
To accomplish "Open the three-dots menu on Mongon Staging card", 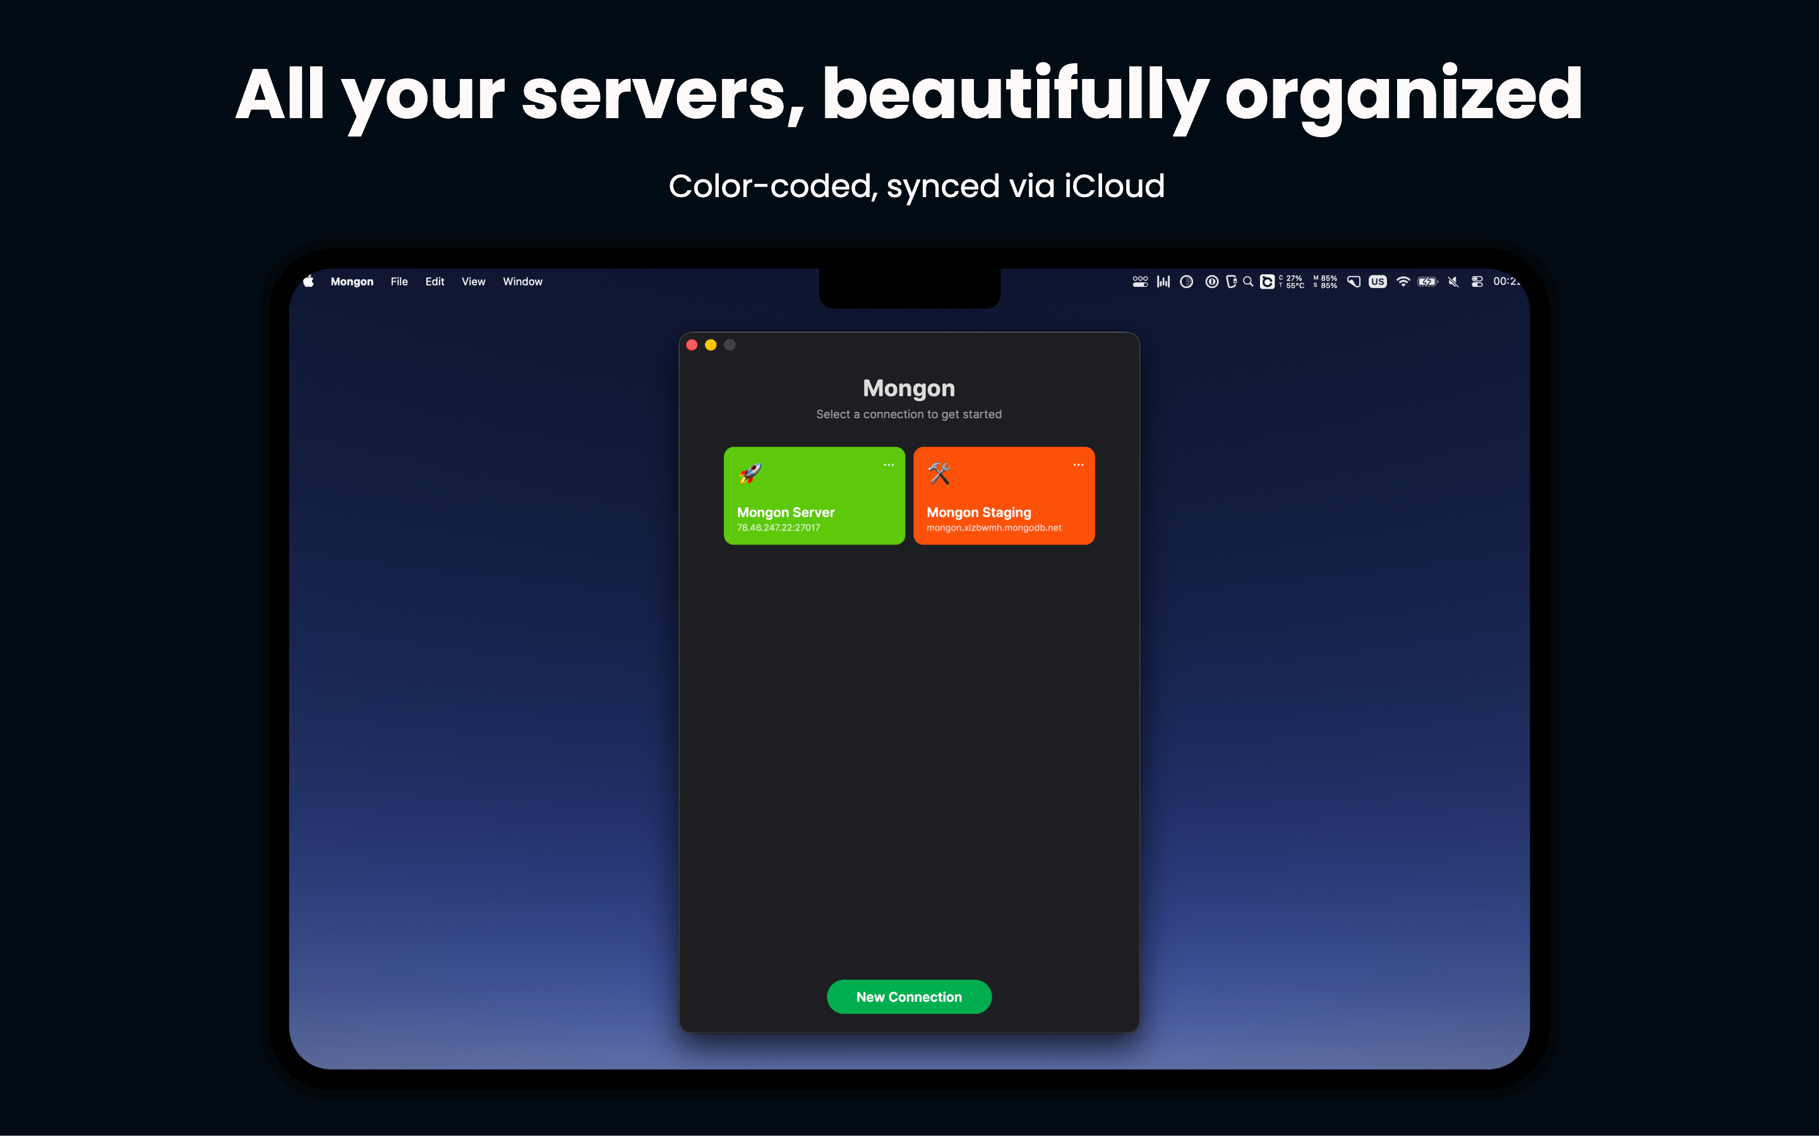I will 1078,465.
